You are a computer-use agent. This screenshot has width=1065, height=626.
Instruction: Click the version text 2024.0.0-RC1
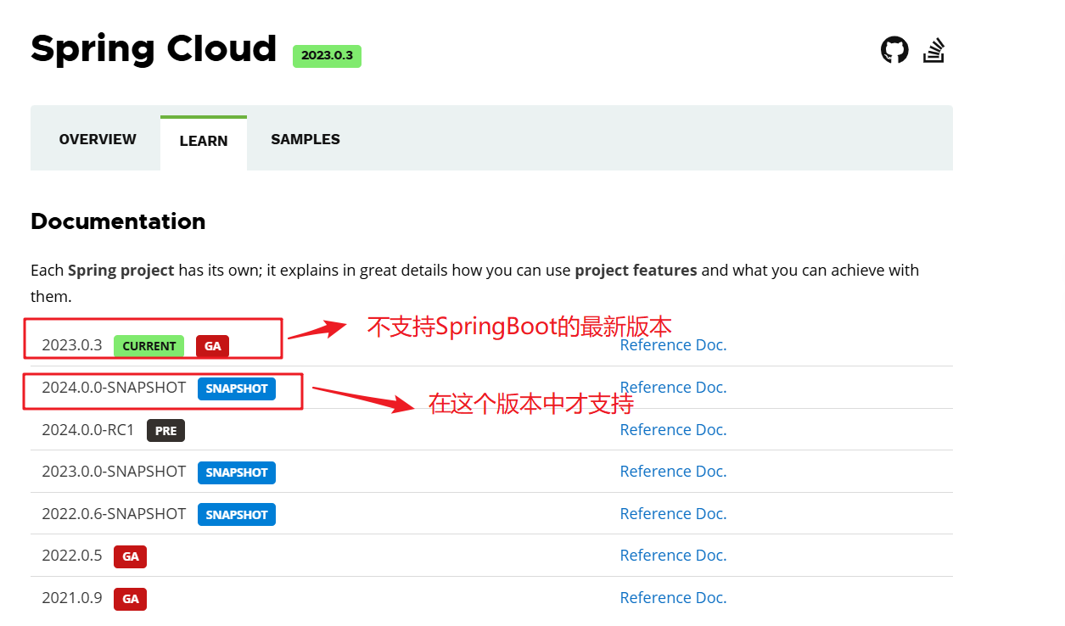pyautogui.click(x=88, y=430)
